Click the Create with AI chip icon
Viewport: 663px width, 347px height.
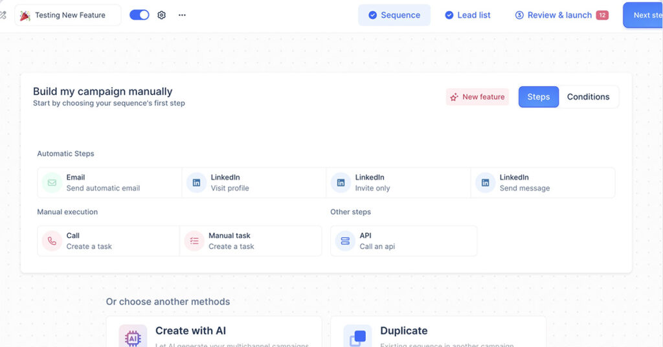(x=133, y=337)
